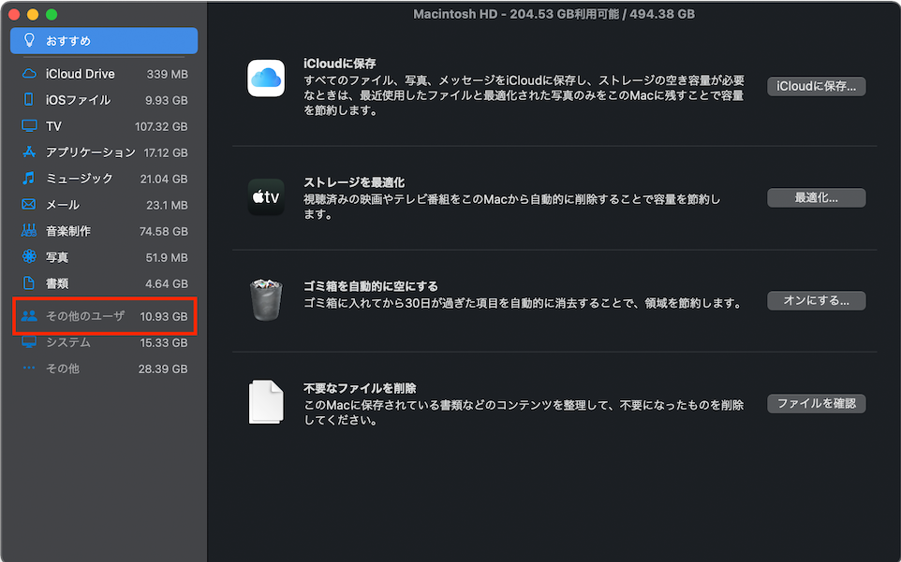Click the 最適化... button

[816, 198]
